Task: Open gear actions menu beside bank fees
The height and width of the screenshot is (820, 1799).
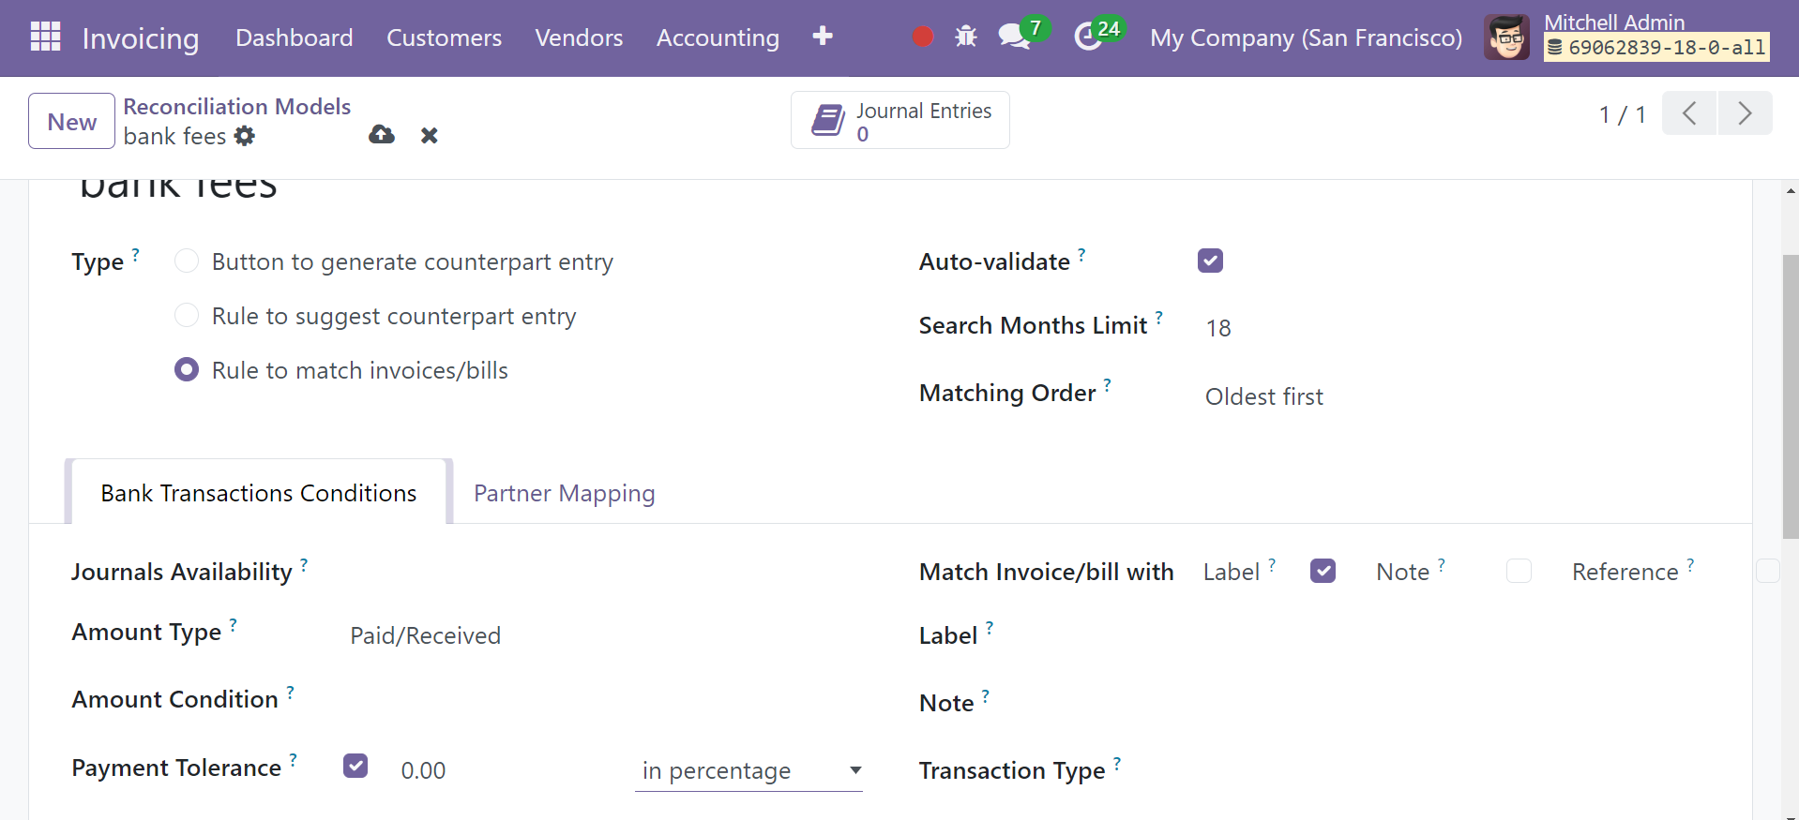Action: click(x=245, y=136)
